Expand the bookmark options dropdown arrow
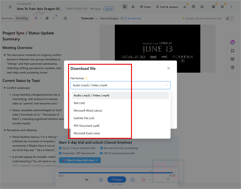The image size is (241, 189). (x=150, y=179)
